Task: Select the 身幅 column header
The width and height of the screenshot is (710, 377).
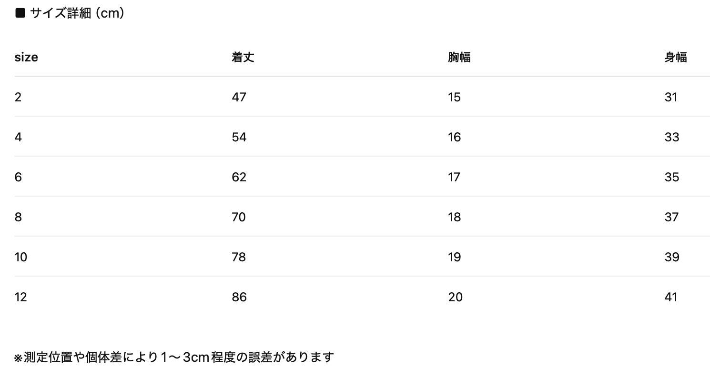Action: point(676,57)
